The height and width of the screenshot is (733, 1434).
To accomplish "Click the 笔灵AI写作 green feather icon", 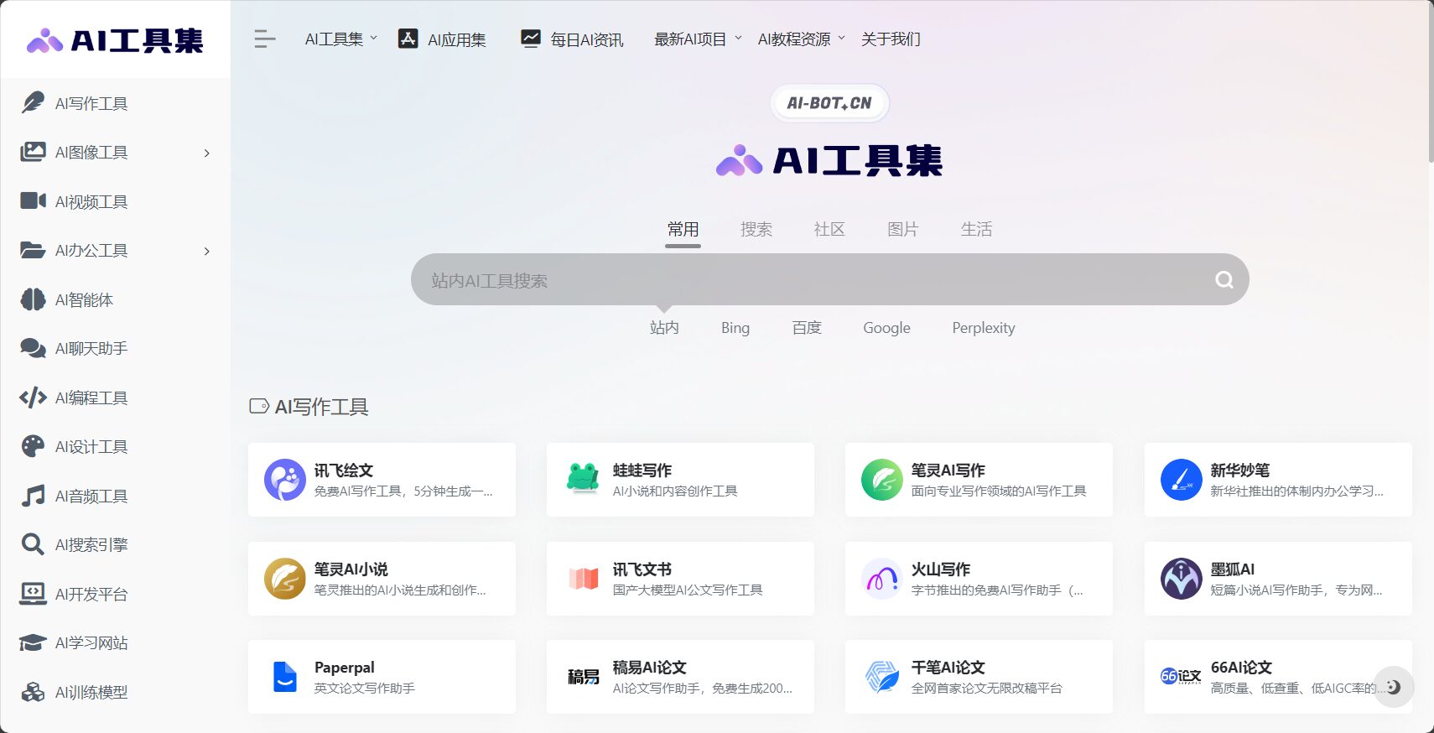I will click(882, 480).
